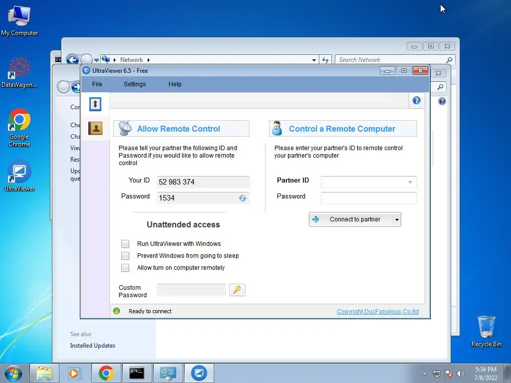This screenshot has width=511, height=383.
Task: Click the person icon beside Control a Remote Computer
Action: (x=277, y=128)
